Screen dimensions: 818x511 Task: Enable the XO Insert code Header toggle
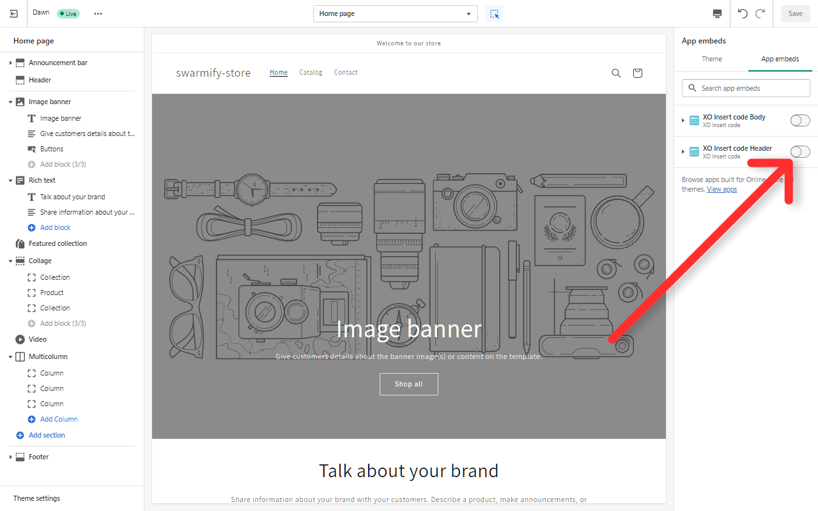(800, 151)
